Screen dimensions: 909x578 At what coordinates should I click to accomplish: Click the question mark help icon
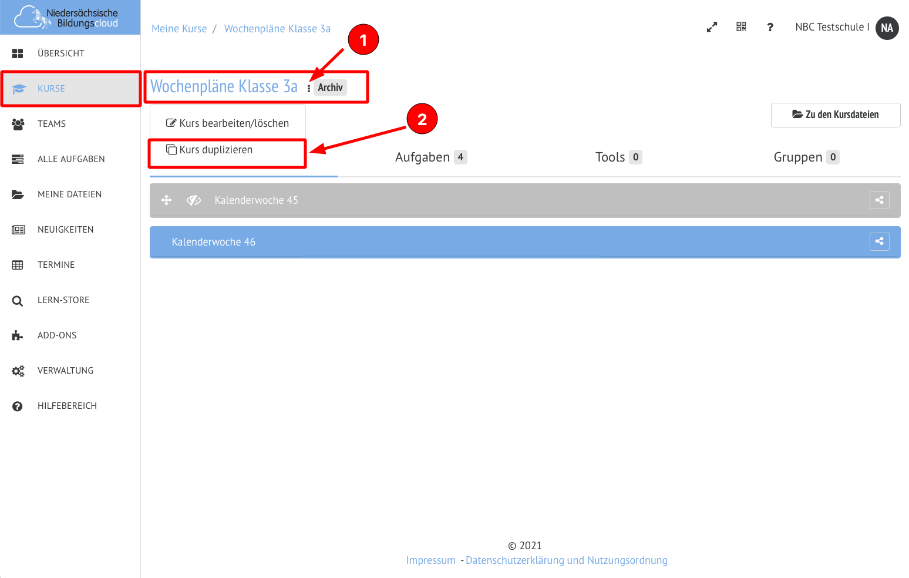(770, 27)
